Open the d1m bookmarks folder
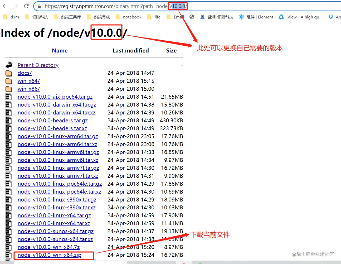Screen dimensions: 341x264 (x=11, y=17)
